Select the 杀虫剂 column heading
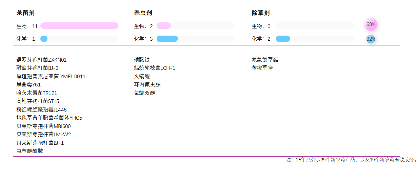The image size is (417, 180). pyautogui.click(x=143, y=13)
